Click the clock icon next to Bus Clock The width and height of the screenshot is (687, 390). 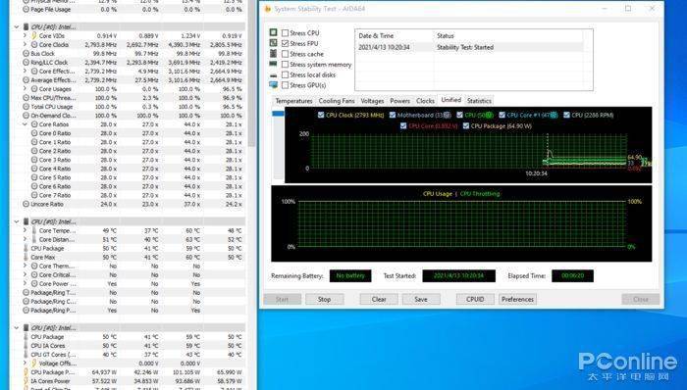26,53
